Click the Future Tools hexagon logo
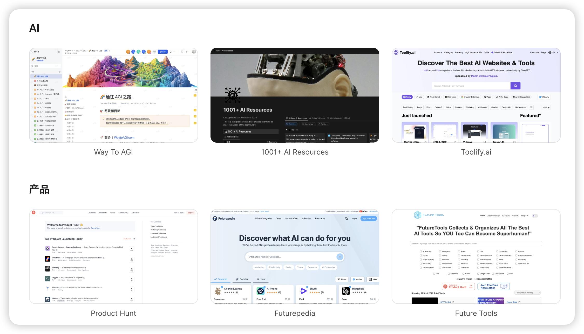This screenshot has width=584, height=334. (417, 215)
